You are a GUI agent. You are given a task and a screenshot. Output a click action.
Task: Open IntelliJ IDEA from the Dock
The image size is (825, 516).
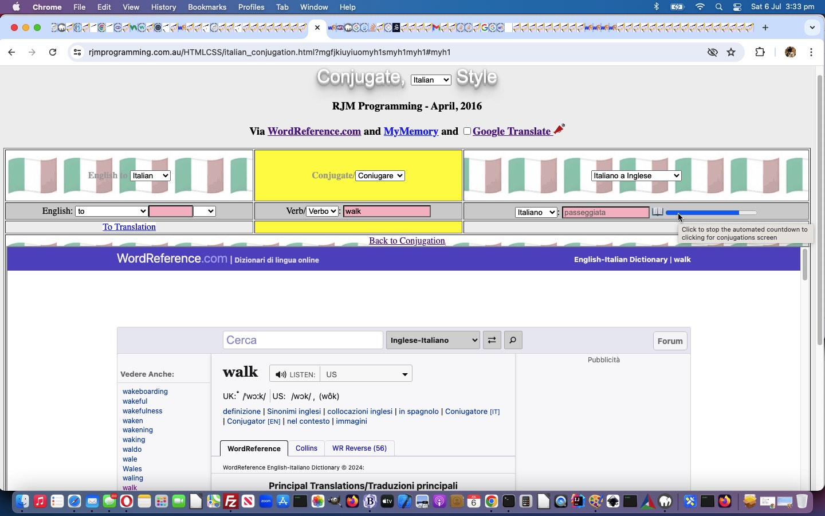tap(578, 502)
